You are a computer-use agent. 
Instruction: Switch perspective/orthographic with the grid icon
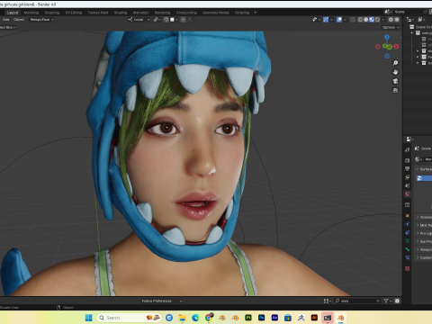395,90
